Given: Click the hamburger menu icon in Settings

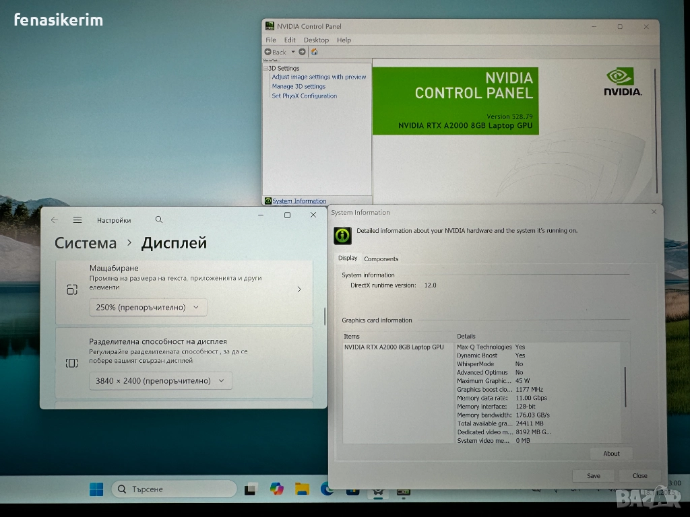Looking at the screenshot, I should click(x=77, y=220).
